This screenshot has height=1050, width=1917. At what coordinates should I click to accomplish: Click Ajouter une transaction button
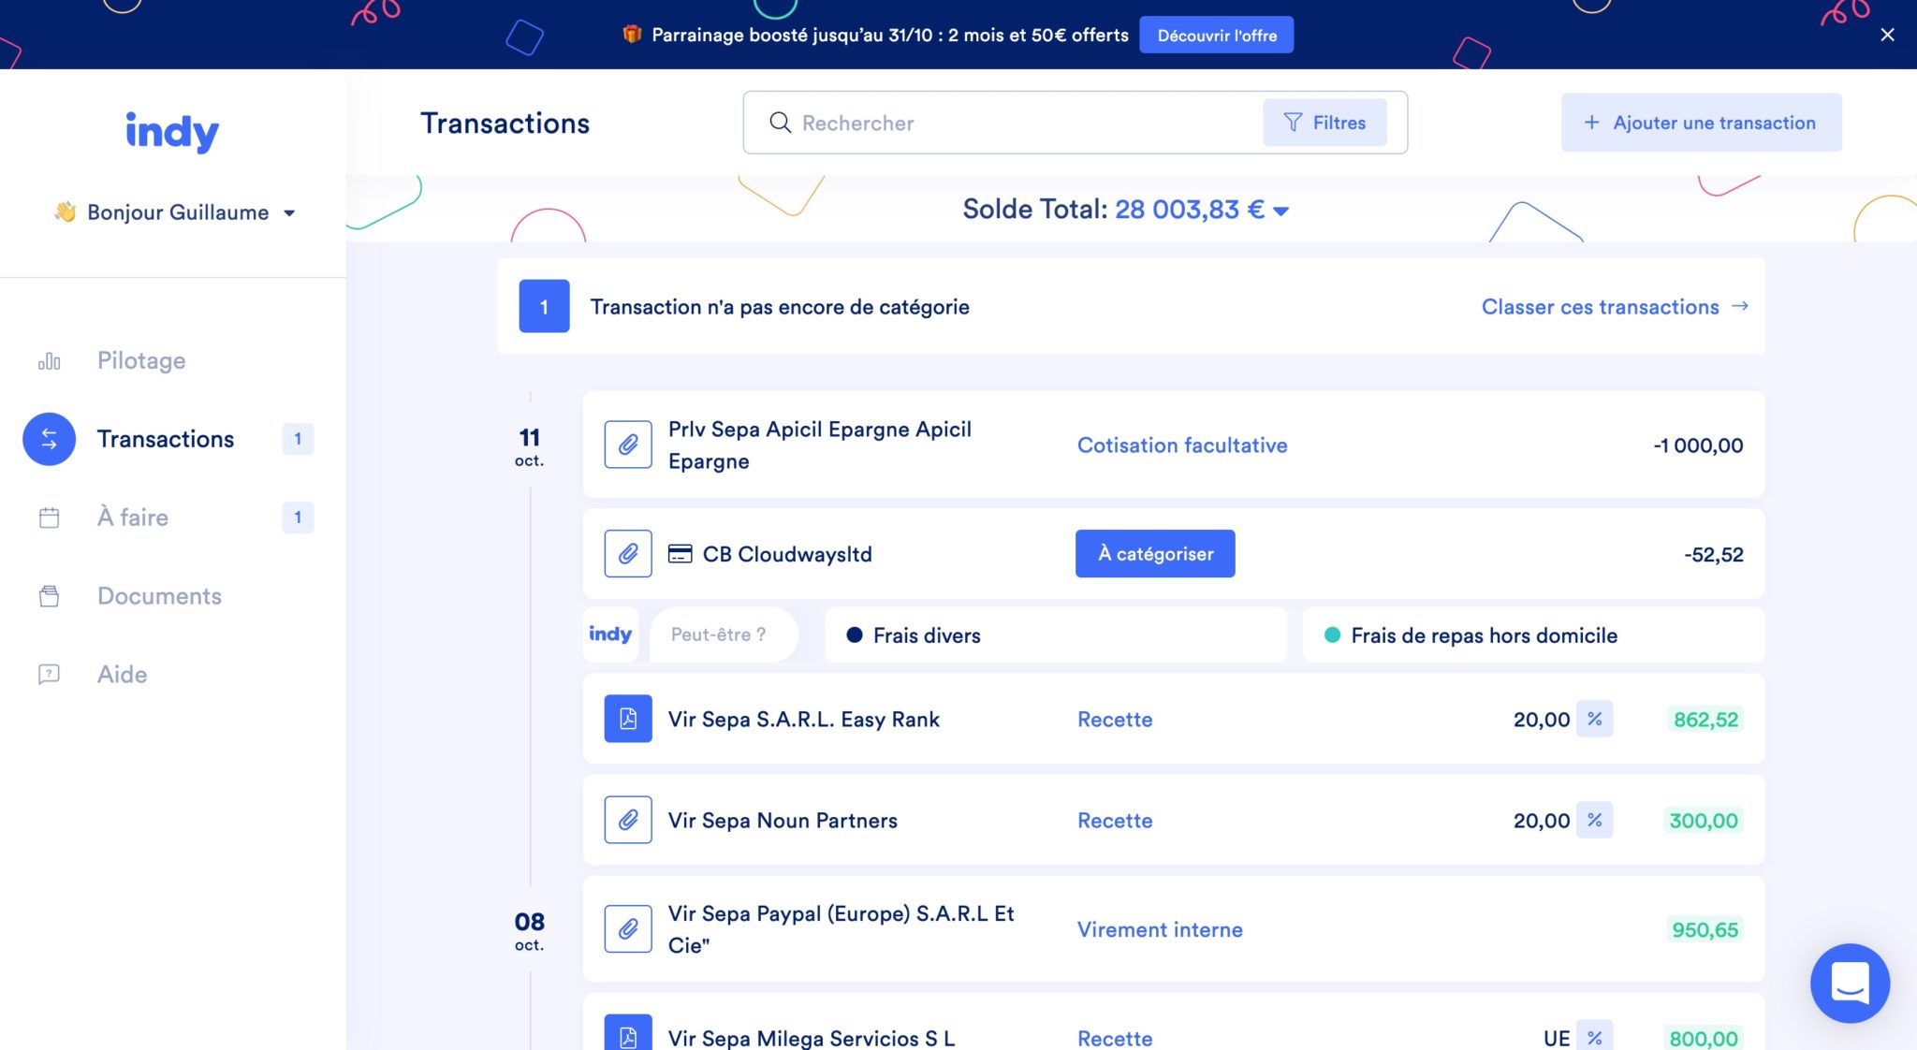pyautogui.click(x=1701, y=123)
